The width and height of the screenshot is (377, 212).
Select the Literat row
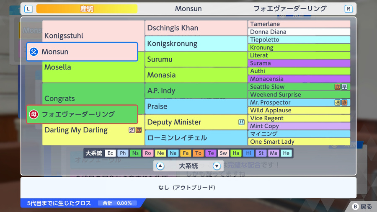pyautogui.click(x=299, y=55)
